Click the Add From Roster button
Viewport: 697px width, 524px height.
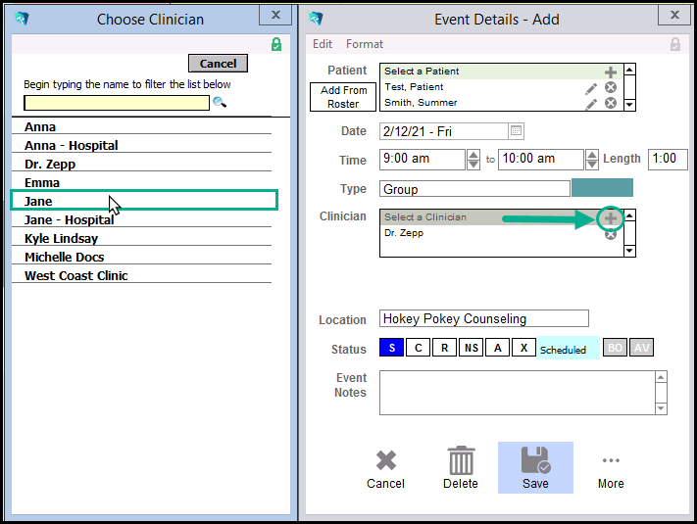(x=343, y=97)
